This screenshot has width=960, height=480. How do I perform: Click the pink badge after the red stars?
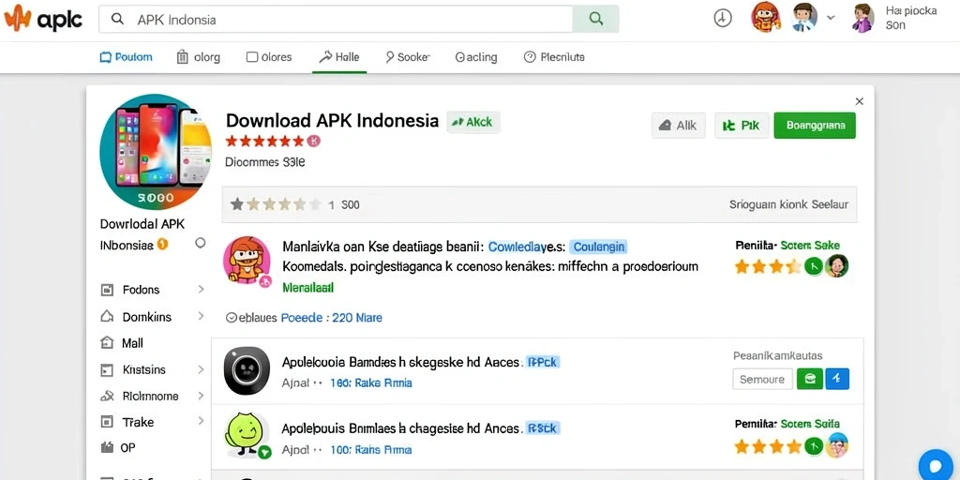pyautogui.click(x=313, y=142)
